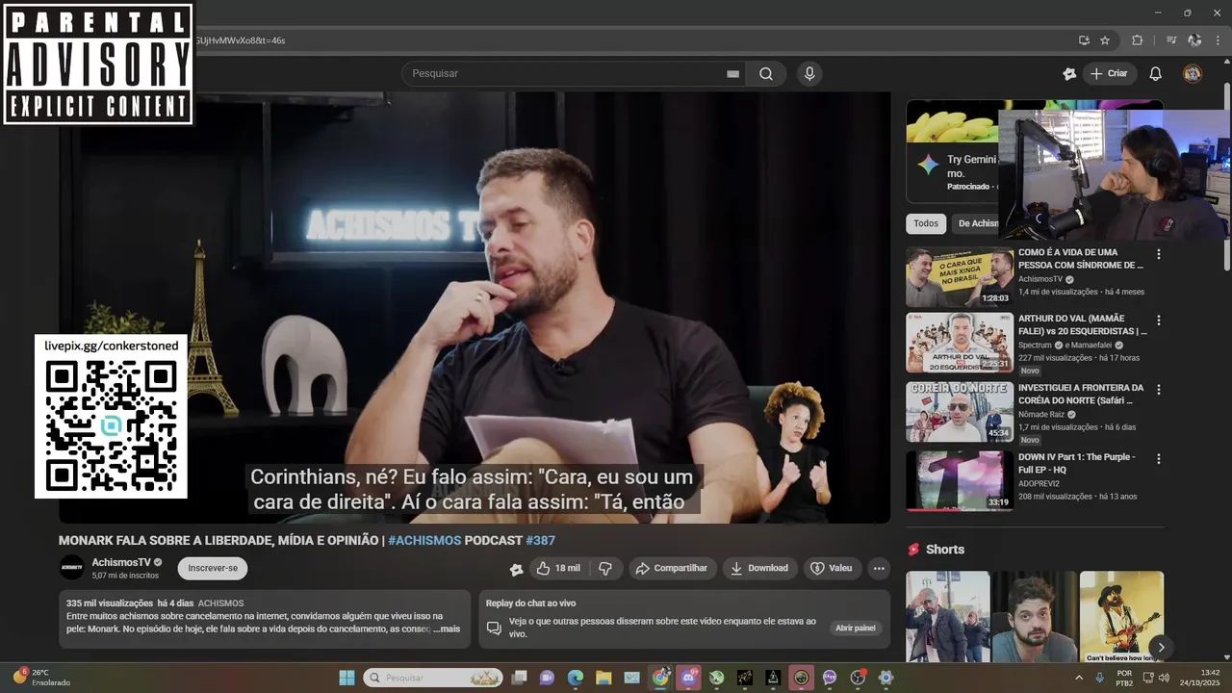This screenshot has height=693, width=1232.
Task: Open more actions ellipsis under video
Action: click(879, 568)
